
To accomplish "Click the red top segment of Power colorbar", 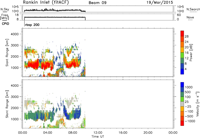I will tap(182, 33).
